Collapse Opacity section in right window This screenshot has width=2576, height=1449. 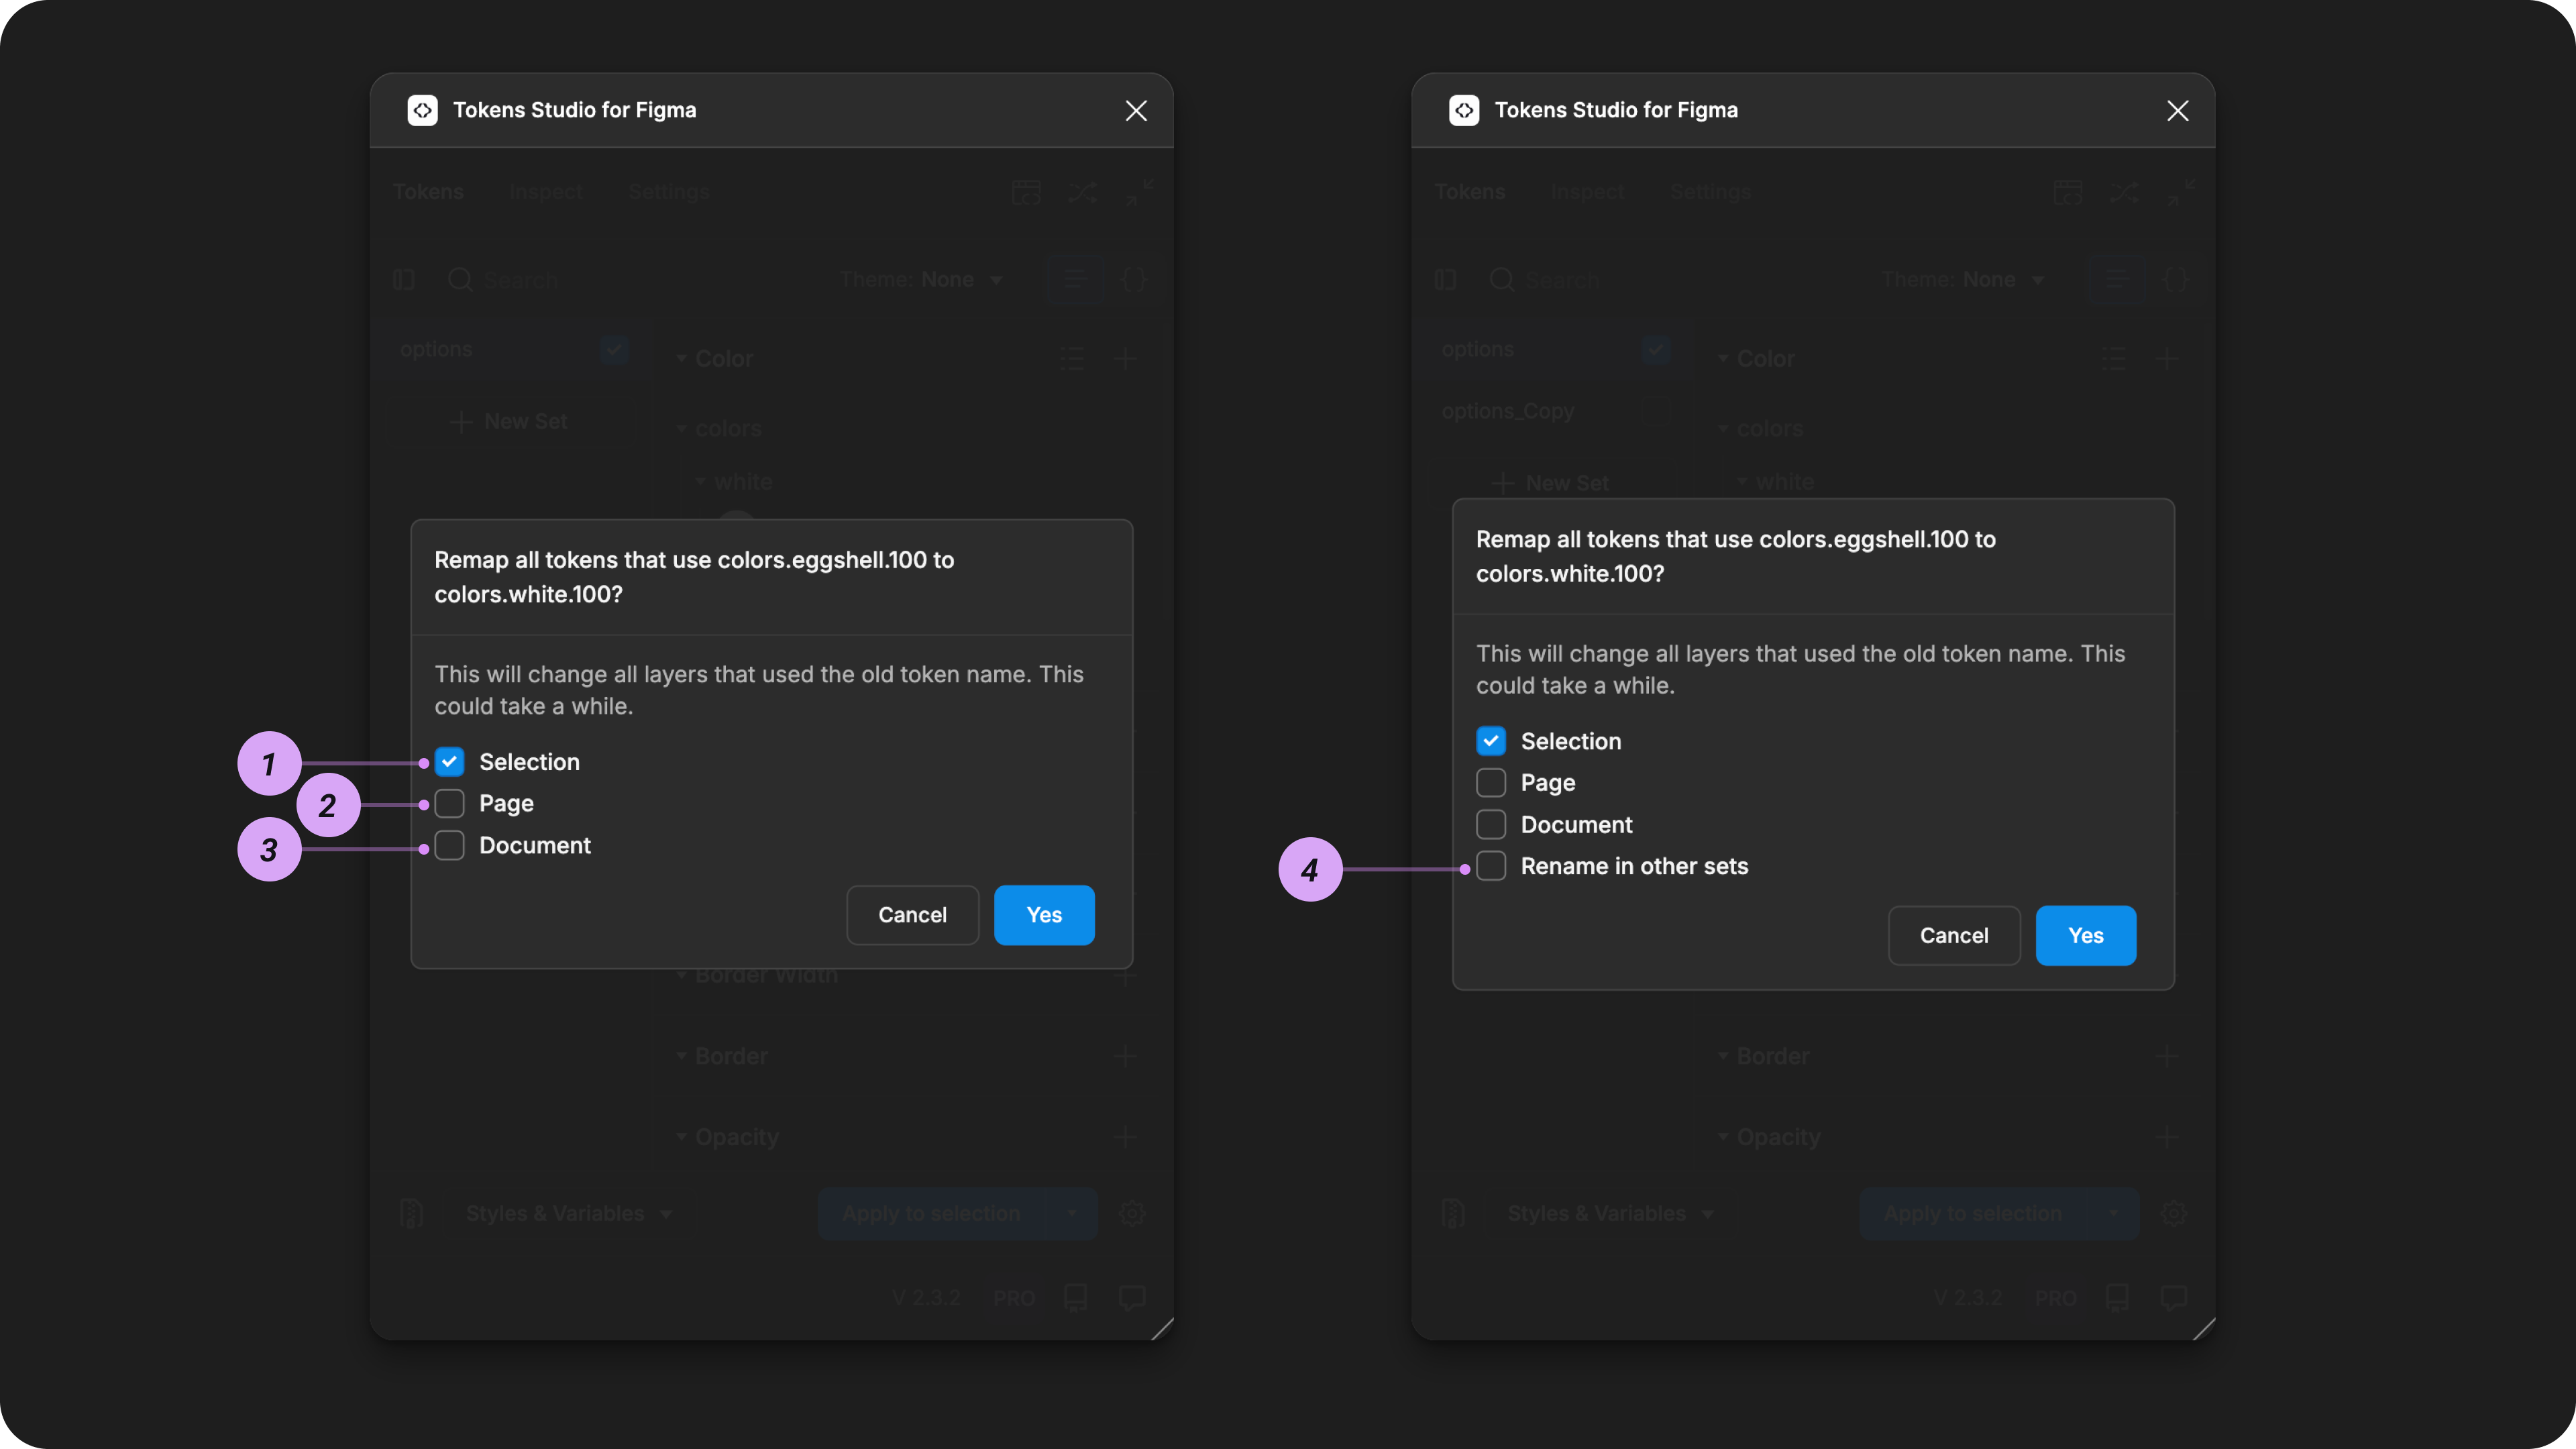pyautogui.click(x=1768, y=1137)
